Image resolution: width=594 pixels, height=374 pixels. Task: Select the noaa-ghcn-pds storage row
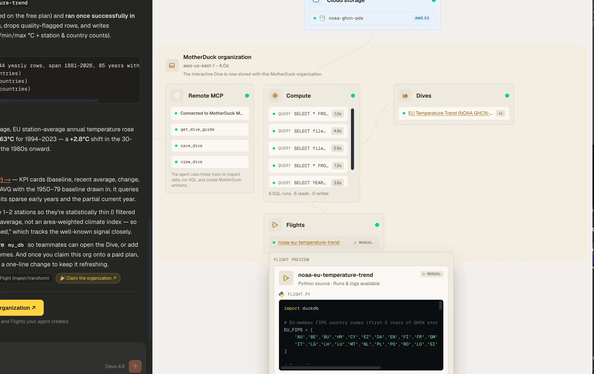[x=373, y=18]
